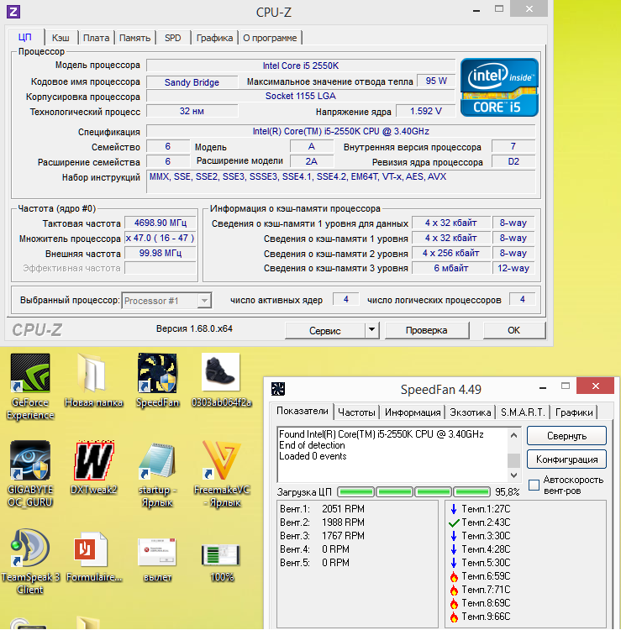Screen dimensions: 621x630
Task: Click the Intel Core i5 logo
Action: point(498,87)
